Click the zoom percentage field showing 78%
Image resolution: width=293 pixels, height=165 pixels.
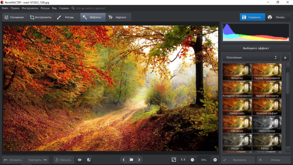tap(204, 160)
